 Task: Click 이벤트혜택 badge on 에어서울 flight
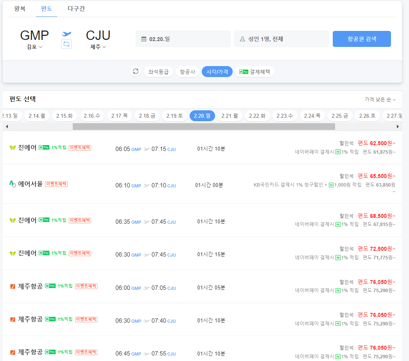tap(56, 184)
